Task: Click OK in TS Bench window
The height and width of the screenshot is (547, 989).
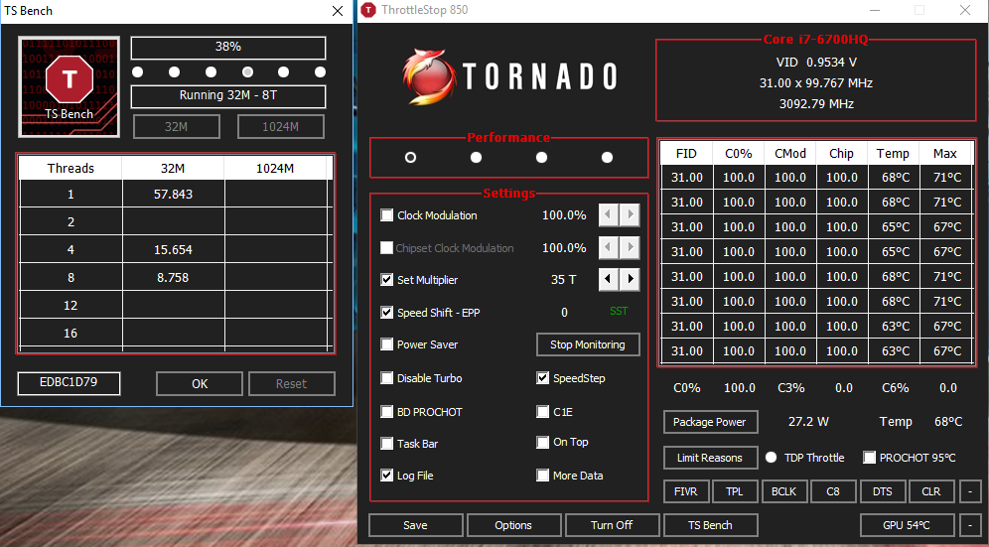Action: pos(200,383)
